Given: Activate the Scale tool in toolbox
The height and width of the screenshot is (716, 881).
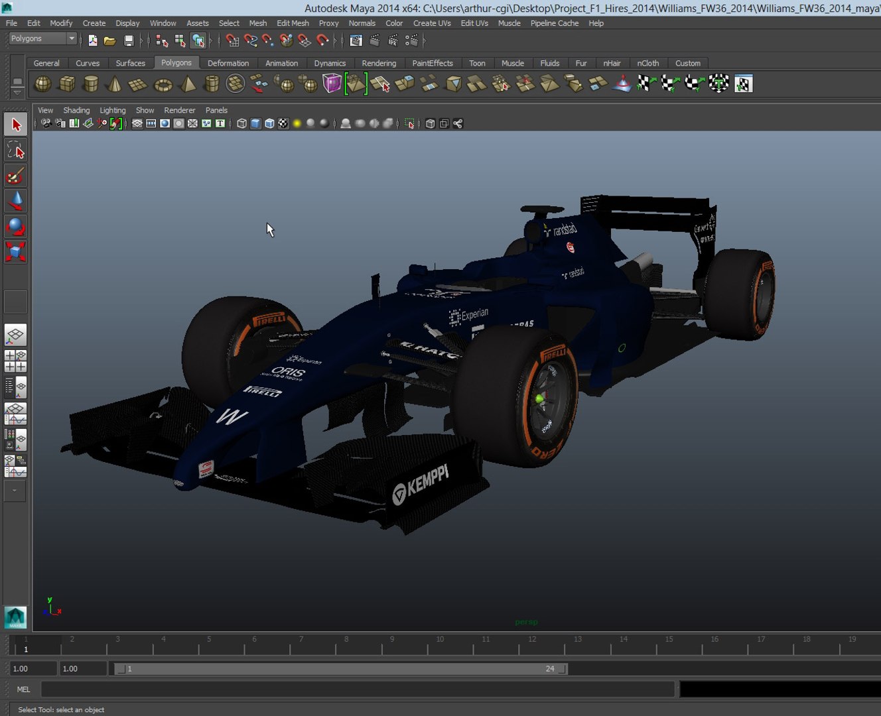Looking at the screenshot, I should (15, 252).
